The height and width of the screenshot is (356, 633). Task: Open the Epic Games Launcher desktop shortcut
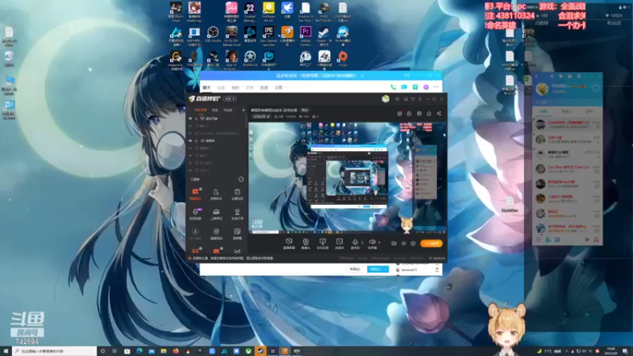coord(268,36)
